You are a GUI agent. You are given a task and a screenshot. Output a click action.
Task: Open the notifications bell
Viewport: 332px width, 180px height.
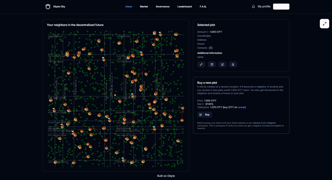tap(253, 6)
